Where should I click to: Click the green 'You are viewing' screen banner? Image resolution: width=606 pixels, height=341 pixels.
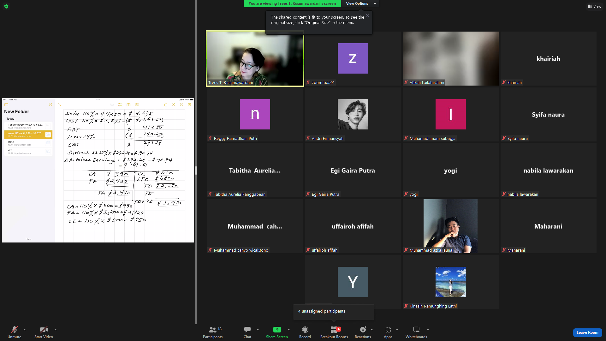coord(292,3)
